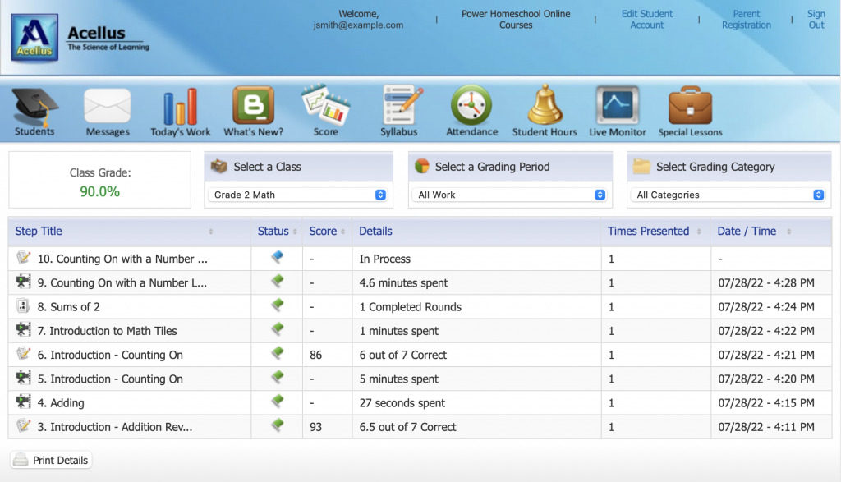The image size is (841, 482).
Task: Click the What's New chalkboard icon
Action: (253, 111)
